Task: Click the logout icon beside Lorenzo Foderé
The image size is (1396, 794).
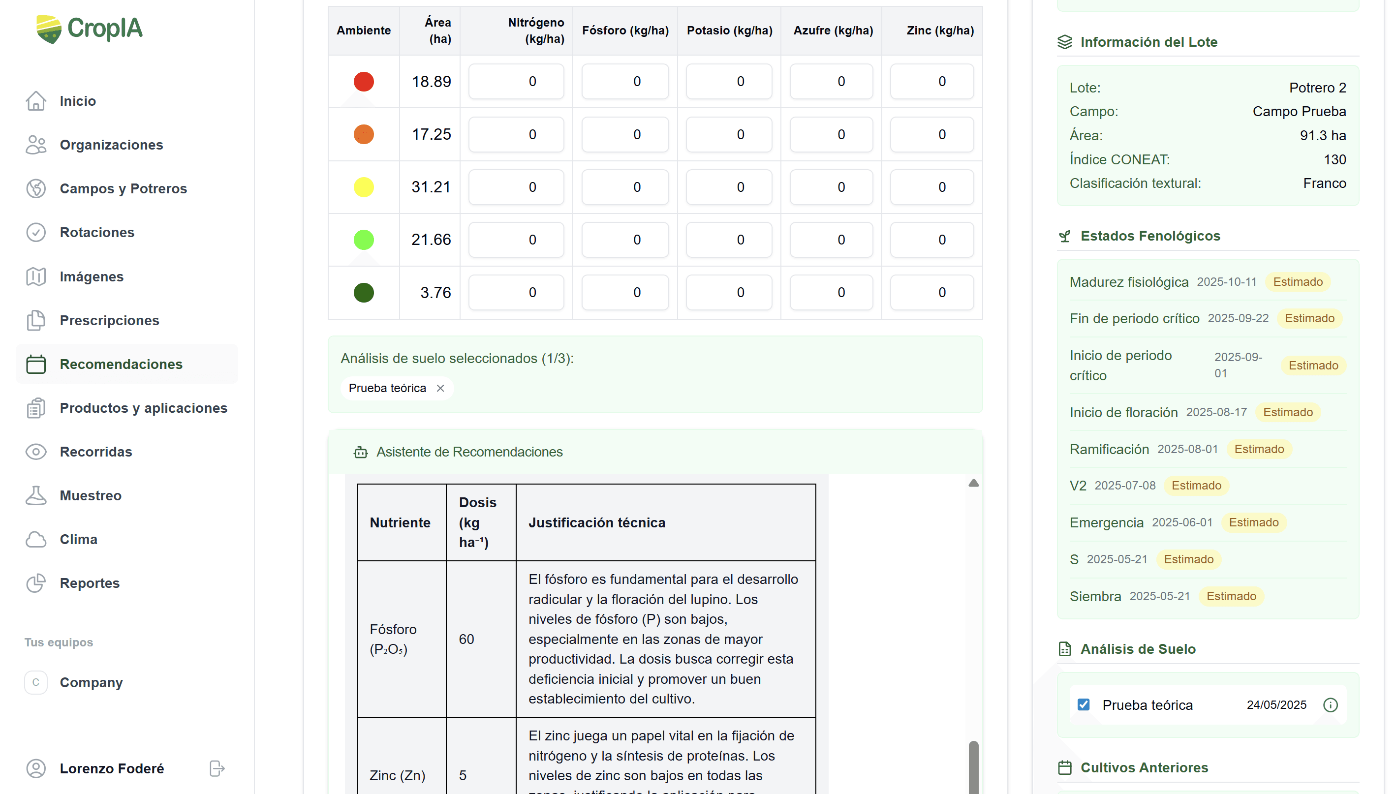Action: point(217,768)
